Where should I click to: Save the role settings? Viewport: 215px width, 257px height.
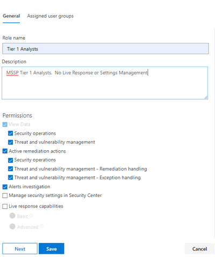(x=52, y=248)
